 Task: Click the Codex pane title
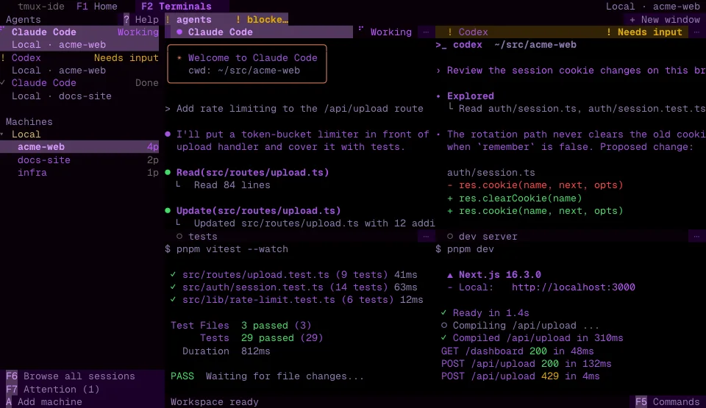(x=473, y=32)
